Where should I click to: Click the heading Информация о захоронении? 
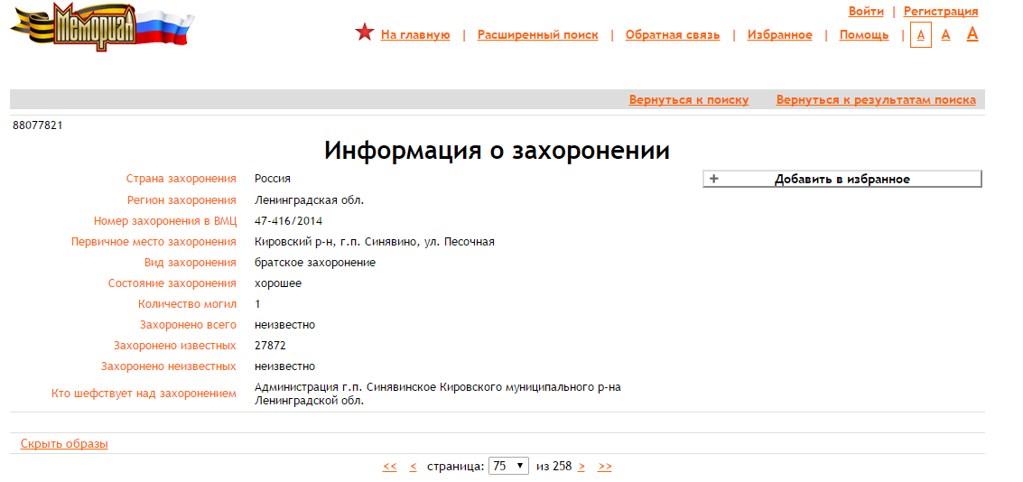click(x=498, y=151)
